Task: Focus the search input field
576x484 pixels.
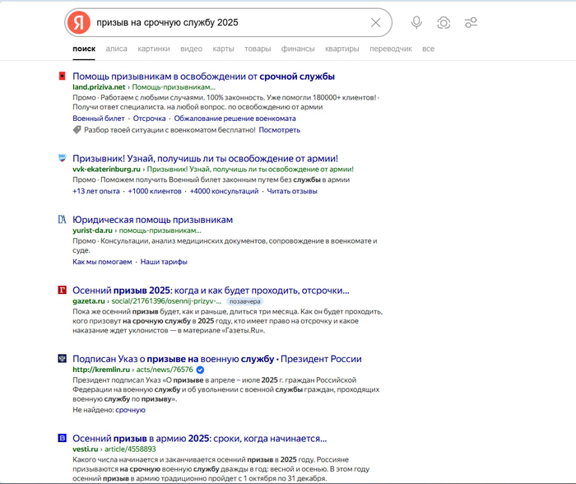Action: (230, 22)
